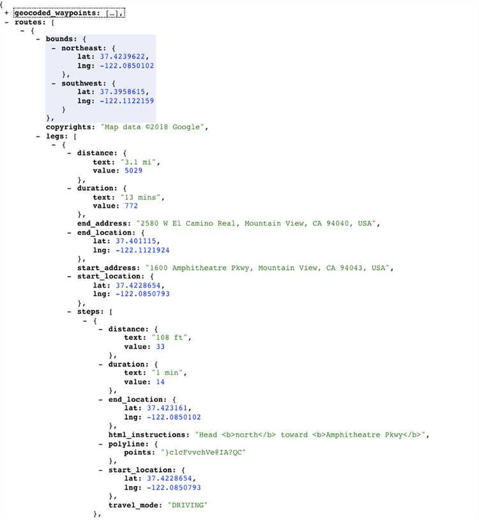The width and height of the screenshot is (479, 520).
Task: Collapse the duration object containing 13 mins
Action: [69, 188]
